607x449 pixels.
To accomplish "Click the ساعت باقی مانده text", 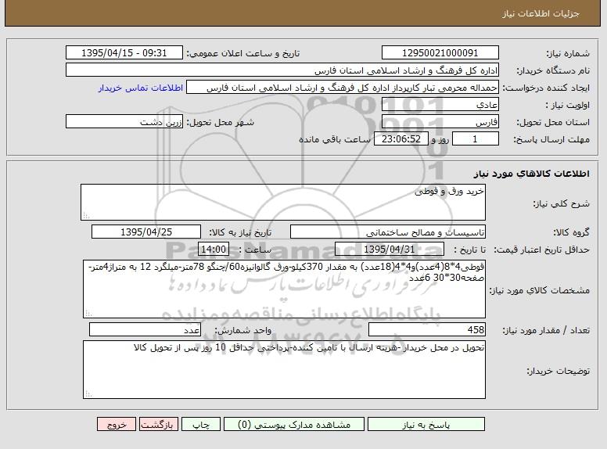I will 335,139.
